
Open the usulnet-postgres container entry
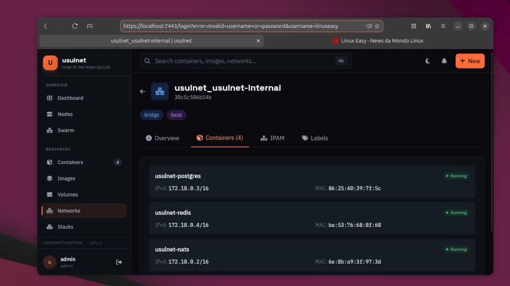coord(312,182)
